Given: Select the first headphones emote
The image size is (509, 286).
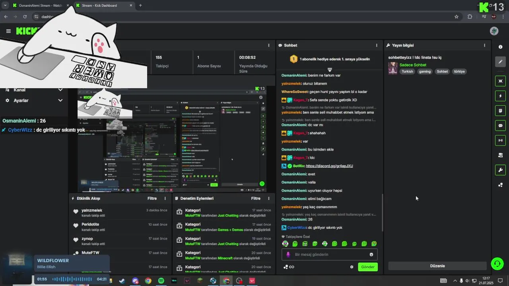Looking at the screenshot, I should coord(285,243).
